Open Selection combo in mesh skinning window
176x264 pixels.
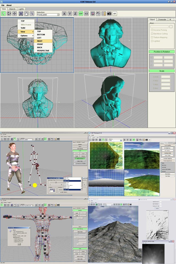[x=27, y=206]
